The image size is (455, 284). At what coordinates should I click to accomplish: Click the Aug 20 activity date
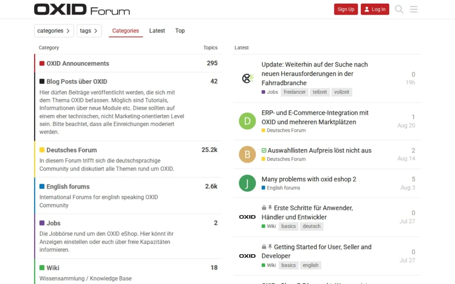click(x=406, y=126)
